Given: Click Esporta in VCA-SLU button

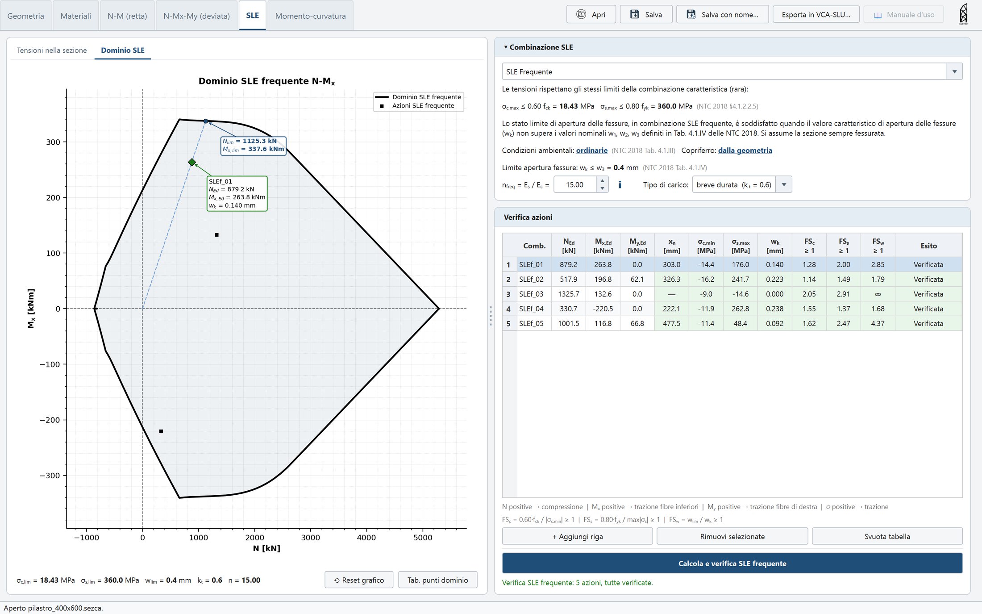Looking at the screenshot, I should pos(816,14).
